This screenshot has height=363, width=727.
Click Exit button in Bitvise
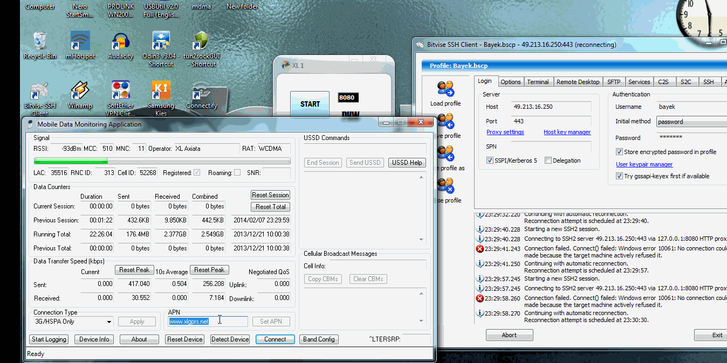711,335
